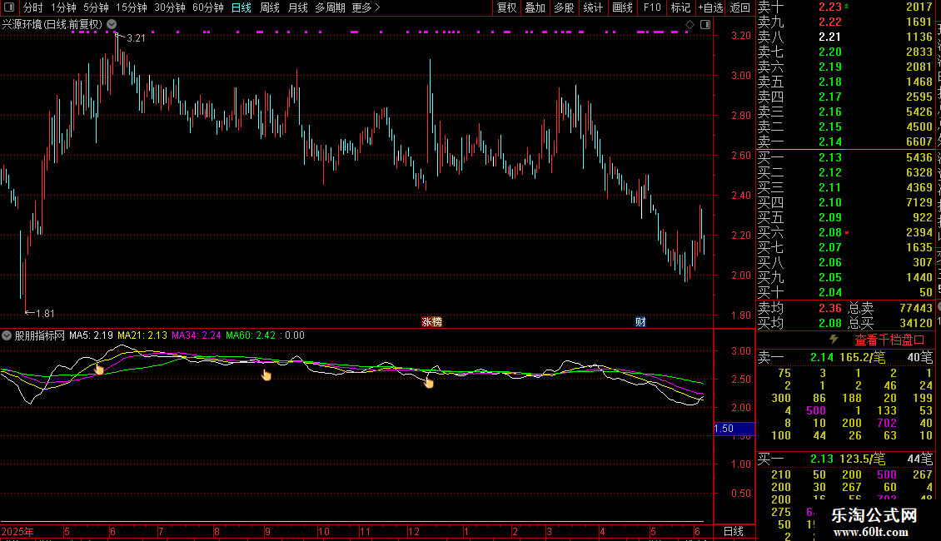Click the 买五 2.09 order row
The height and width of the screenshot is (541, 941).
tap(845, 217)
